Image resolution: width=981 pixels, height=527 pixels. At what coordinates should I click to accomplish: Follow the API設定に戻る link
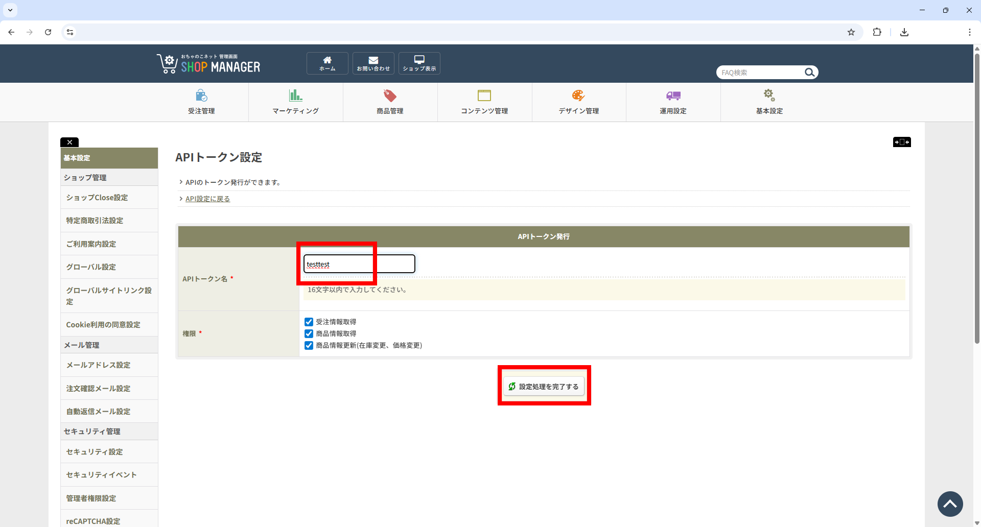tap(207, 199)
